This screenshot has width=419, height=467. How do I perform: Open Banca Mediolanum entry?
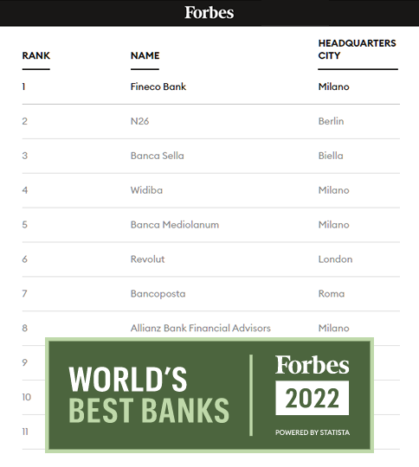pyautogui.click(x=175, y=225)
